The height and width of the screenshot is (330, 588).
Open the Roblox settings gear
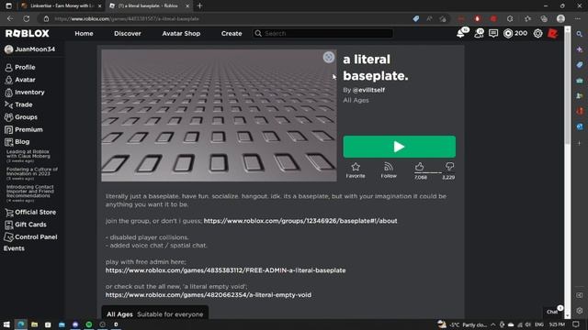[x=537, y=33]
